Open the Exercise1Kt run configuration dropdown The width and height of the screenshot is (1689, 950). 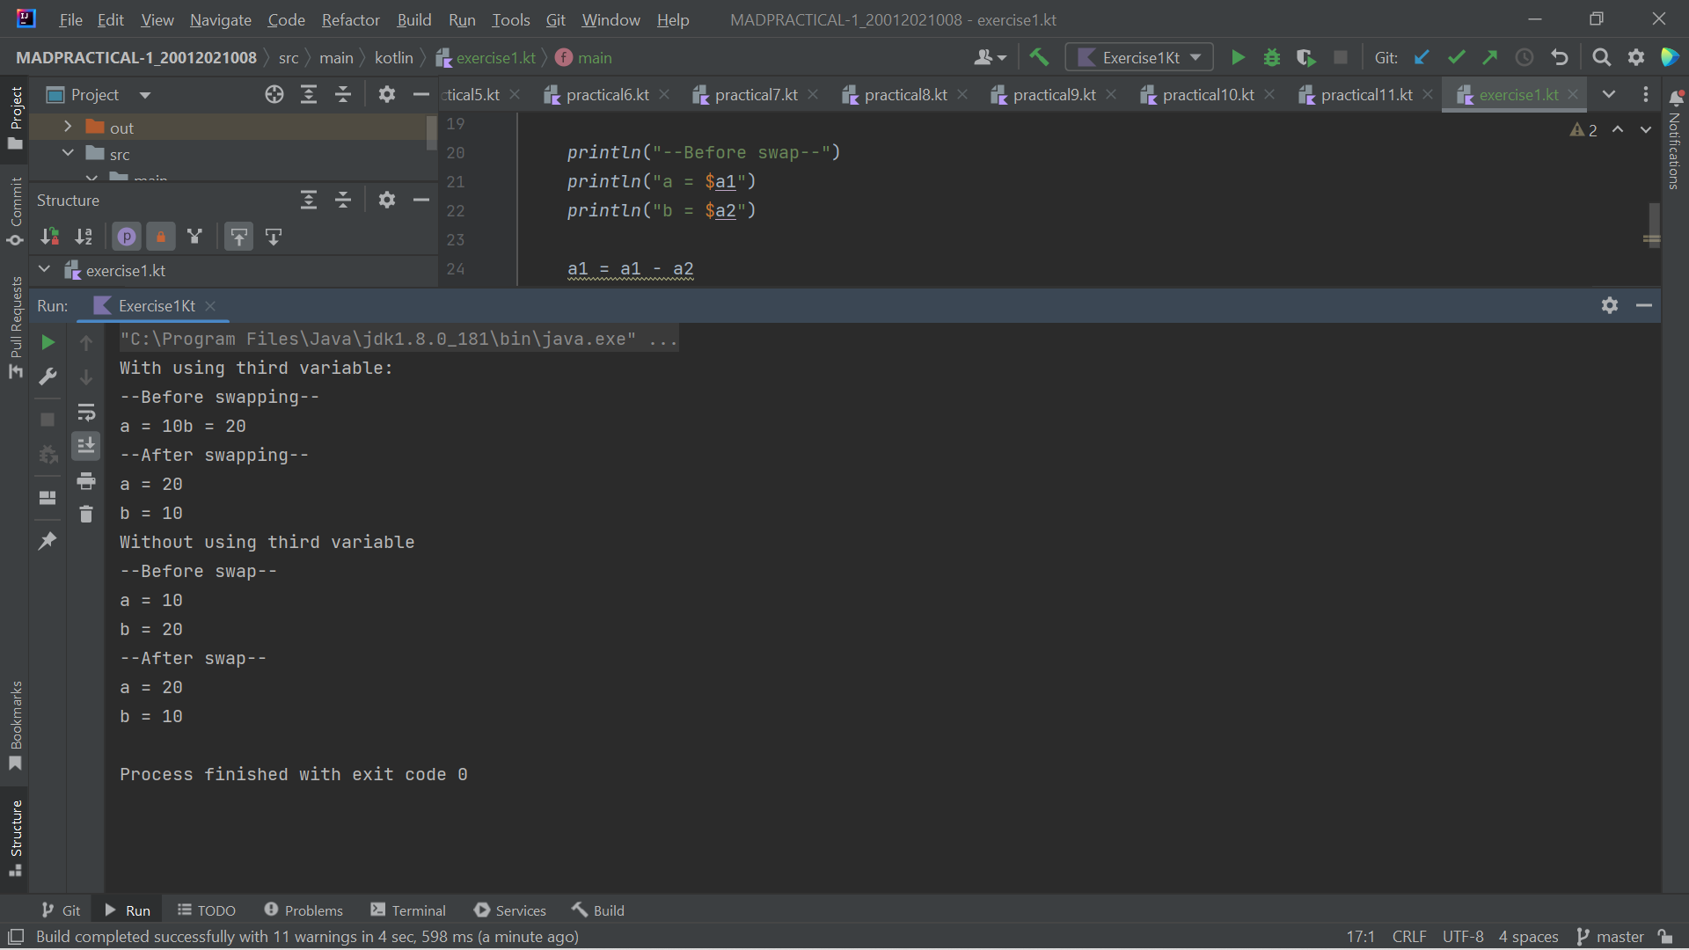point(1139,58)
